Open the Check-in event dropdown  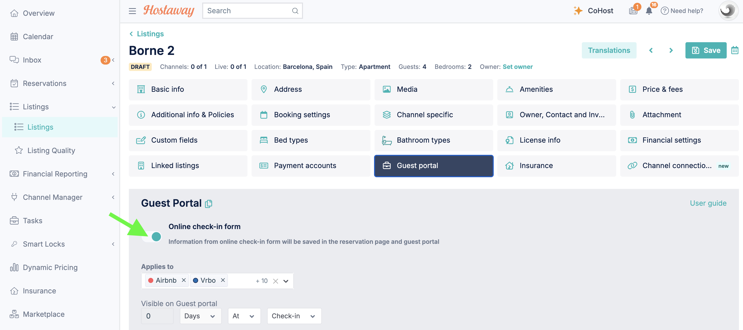(294, 316)
